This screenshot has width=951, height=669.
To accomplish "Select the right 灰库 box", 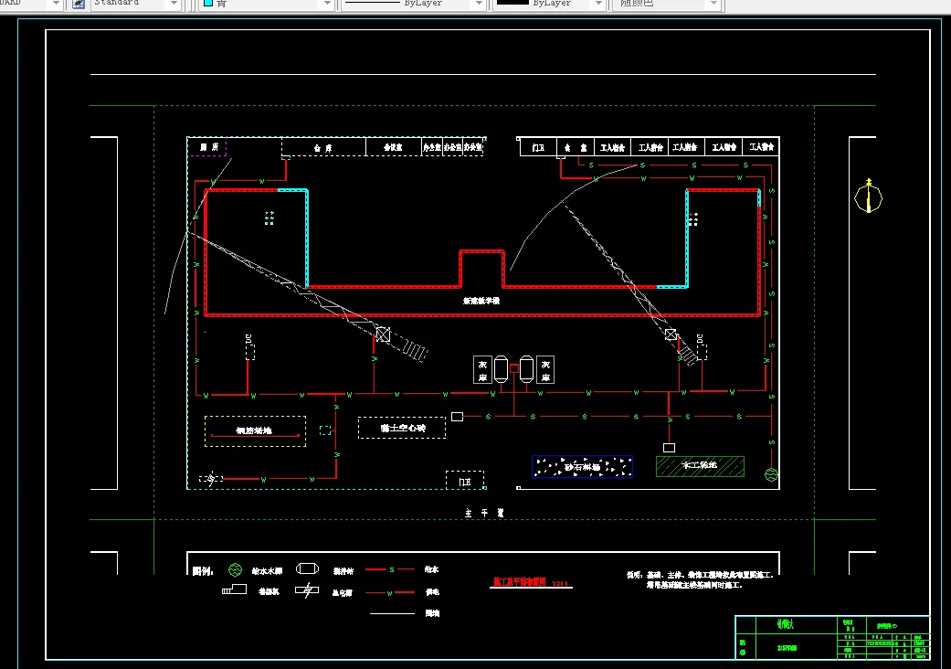I will 545,369.
